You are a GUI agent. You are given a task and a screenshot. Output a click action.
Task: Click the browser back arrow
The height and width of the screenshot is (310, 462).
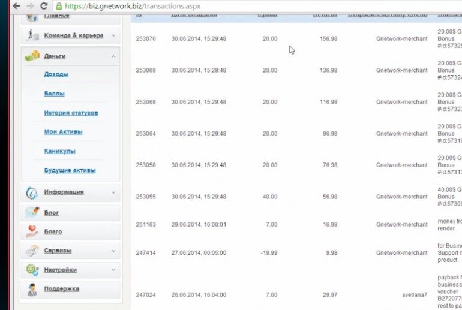(x=14, y=6)
